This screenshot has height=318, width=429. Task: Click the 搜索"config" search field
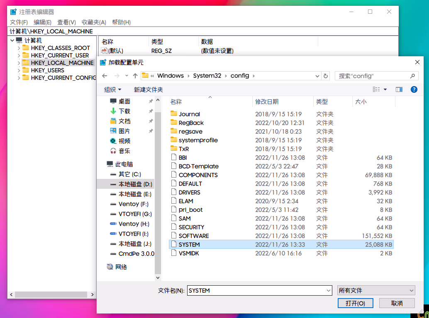click(372, 76)
